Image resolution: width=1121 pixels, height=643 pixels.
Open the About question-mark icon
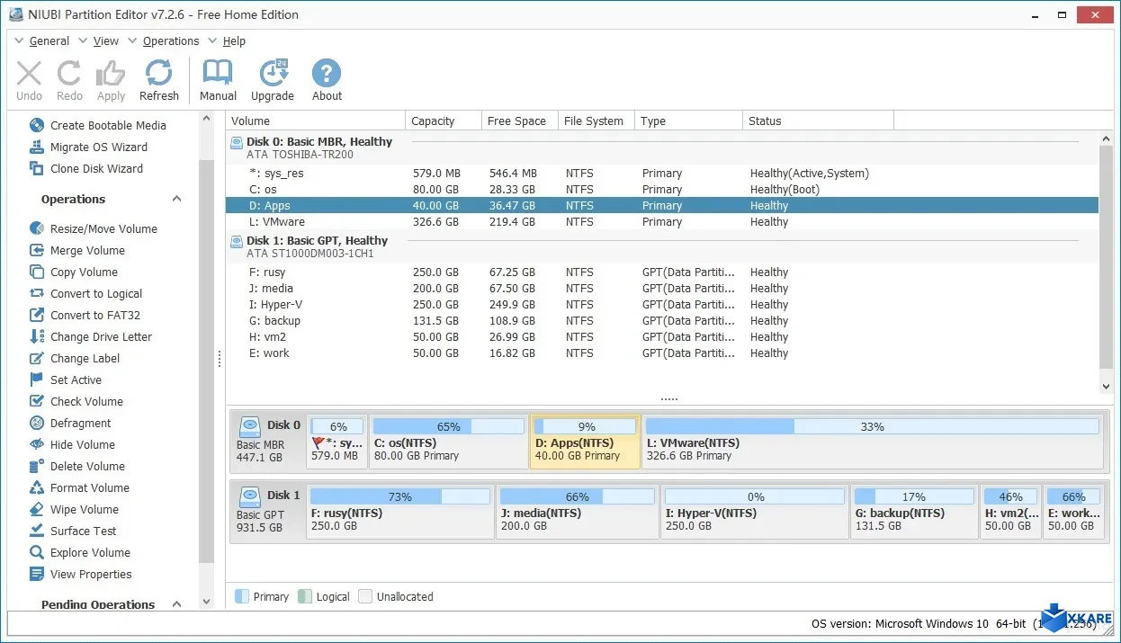[327, 74]
